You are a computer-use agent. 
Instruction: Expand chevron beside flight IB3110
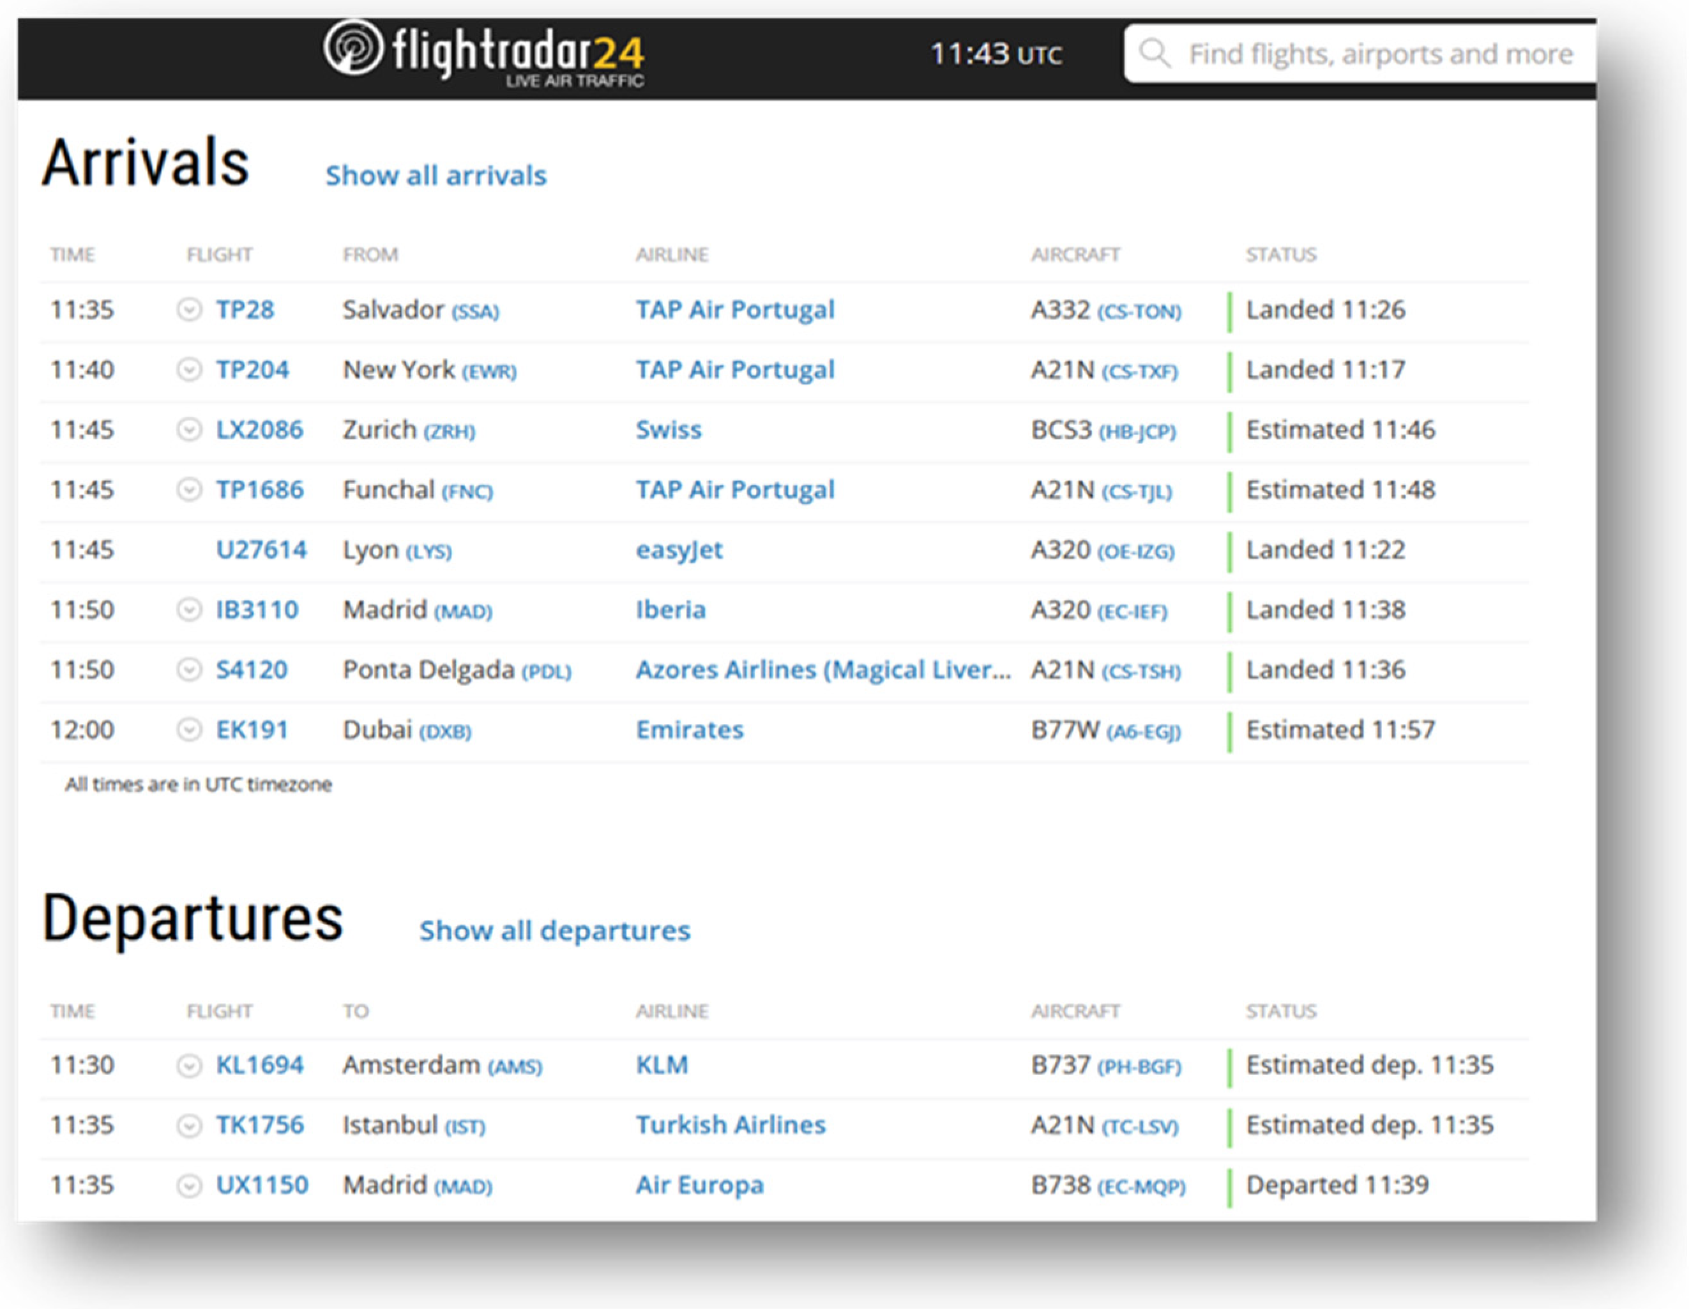coord(188,609)
